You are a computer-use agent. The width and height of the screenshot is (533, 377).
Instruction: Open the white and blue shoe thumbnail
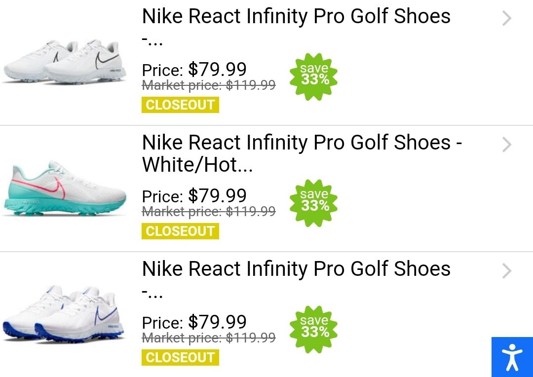tap(64, 315)
